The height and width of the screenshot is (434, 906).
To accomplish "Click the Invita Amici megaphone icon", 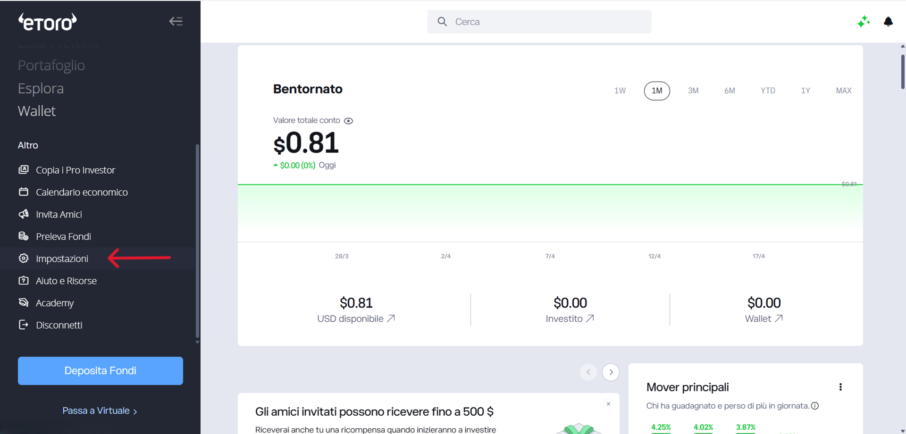I will tap(24, 214).
